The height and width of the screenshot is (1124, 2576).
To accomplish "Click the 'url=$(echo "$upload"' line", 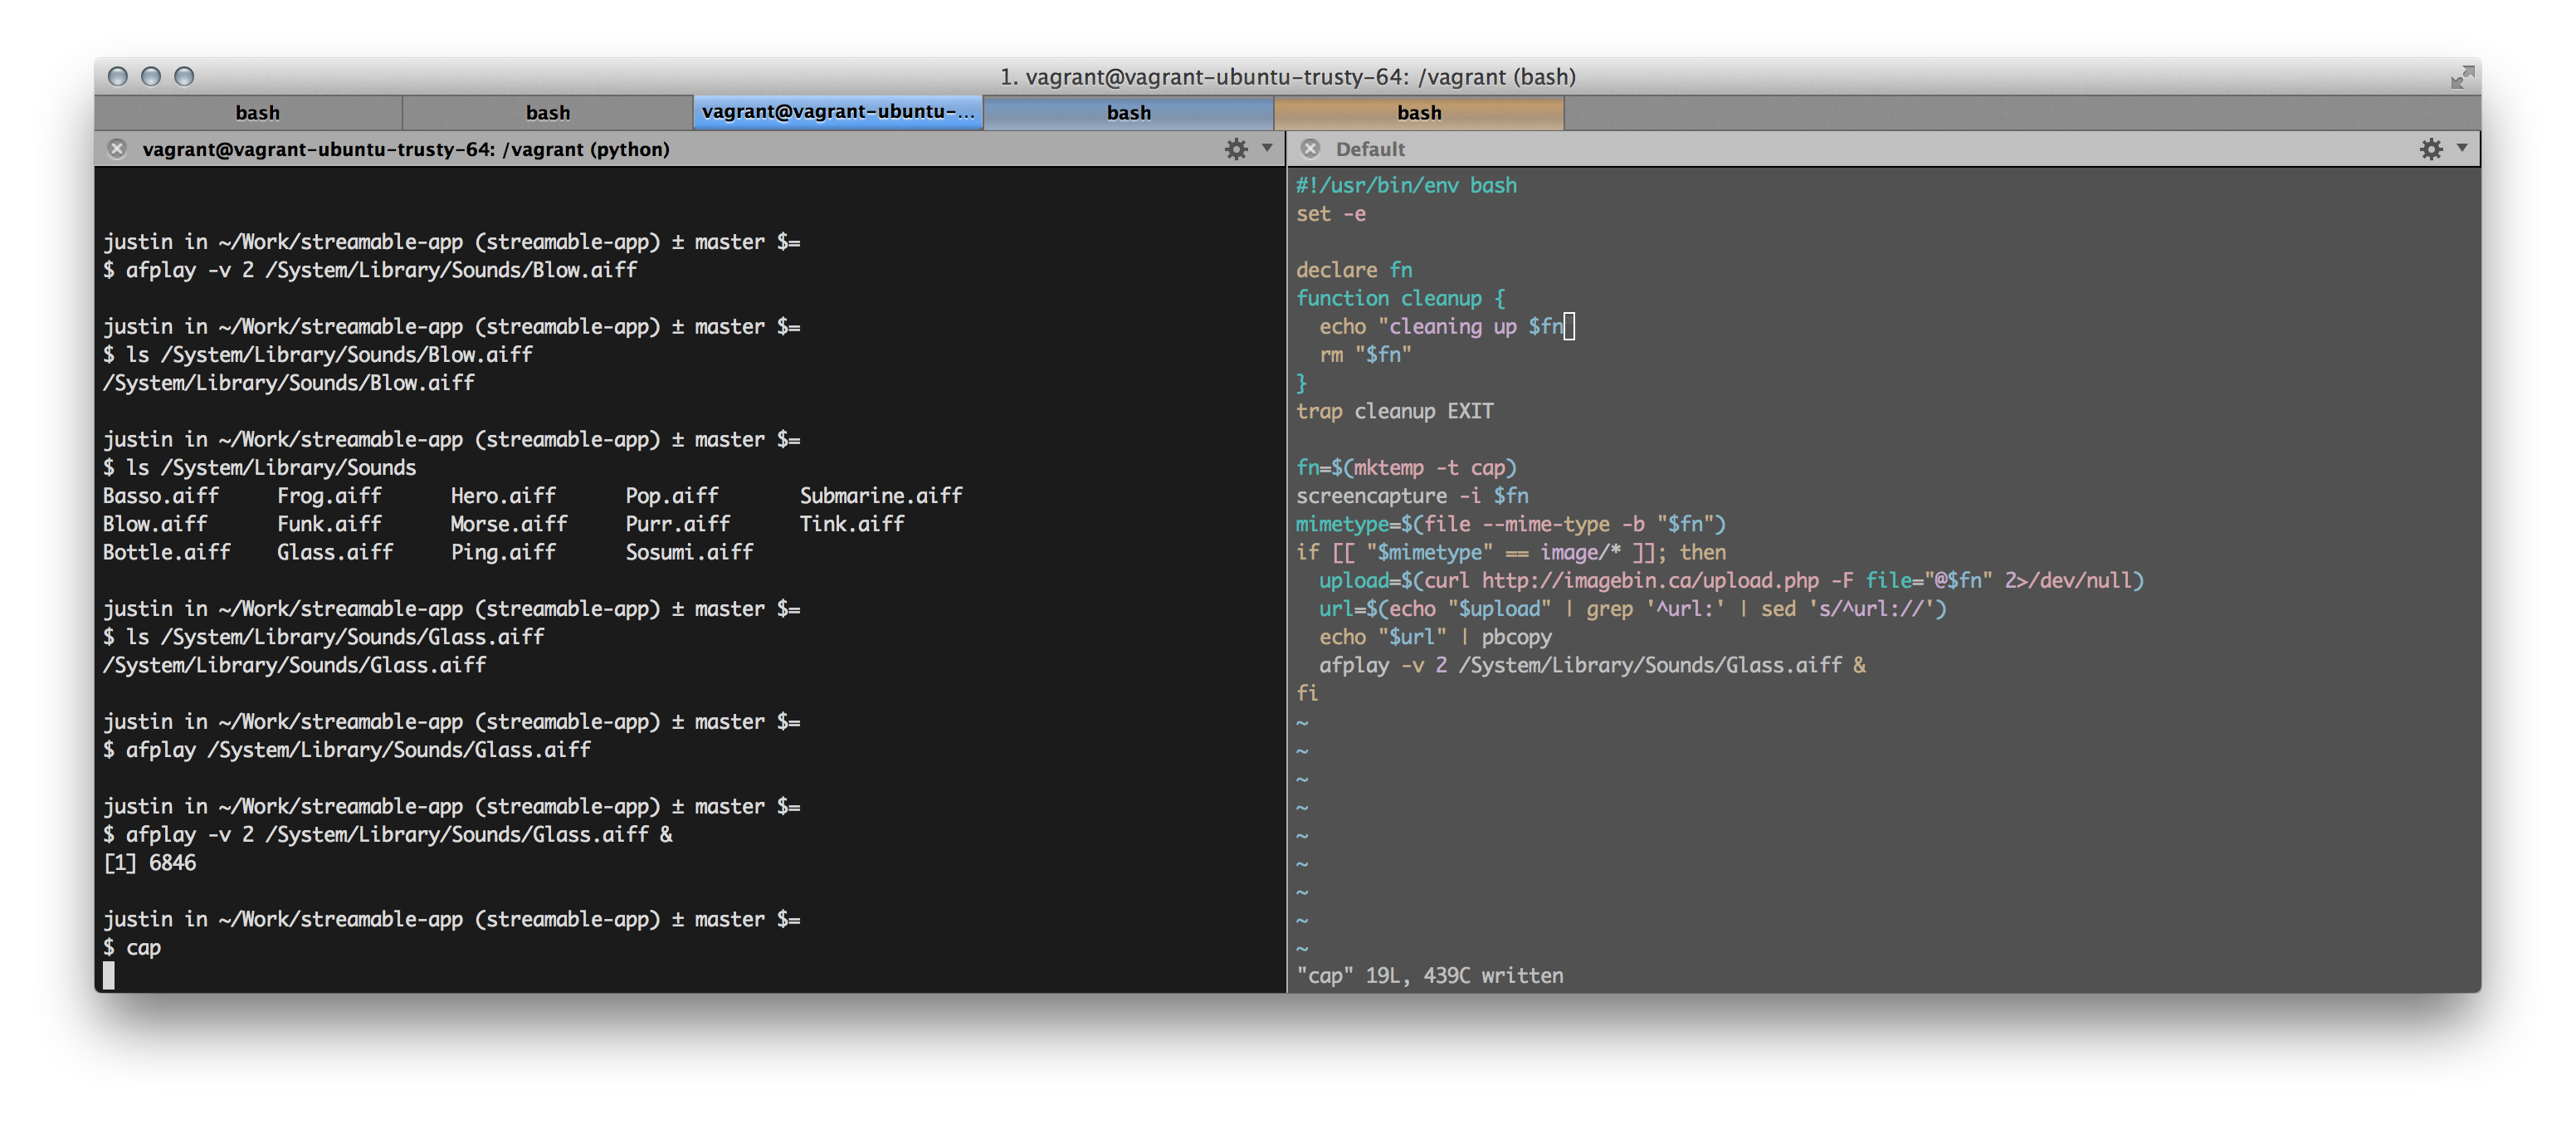I will [x=1632, y=609].
